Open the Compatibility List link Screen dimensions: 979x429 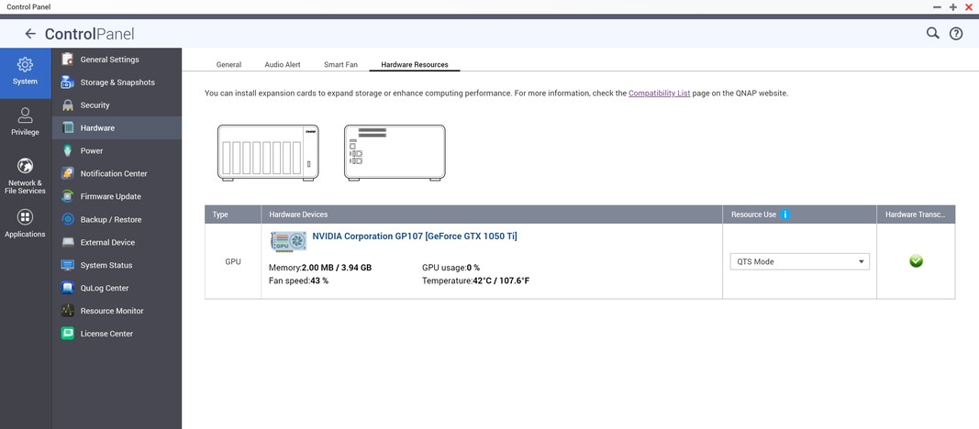(x=660, y=93)
